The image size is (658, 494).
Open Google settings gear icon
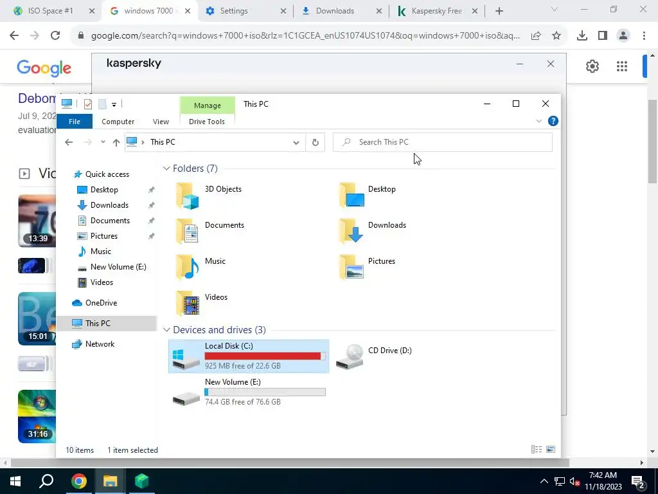[592, 66]
